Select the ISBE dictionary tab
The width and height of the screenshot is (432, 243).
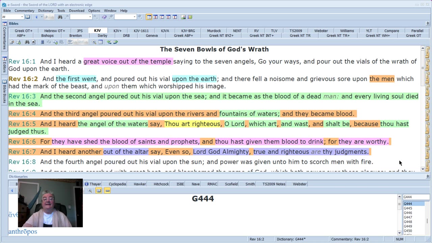click(180, 184)
